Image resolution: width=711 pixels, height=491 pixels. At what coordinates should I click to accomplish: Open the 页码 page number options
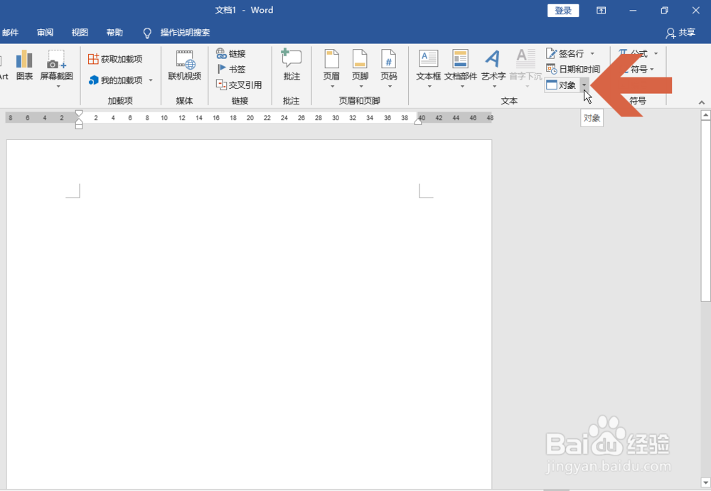click(x=389, y=68)
